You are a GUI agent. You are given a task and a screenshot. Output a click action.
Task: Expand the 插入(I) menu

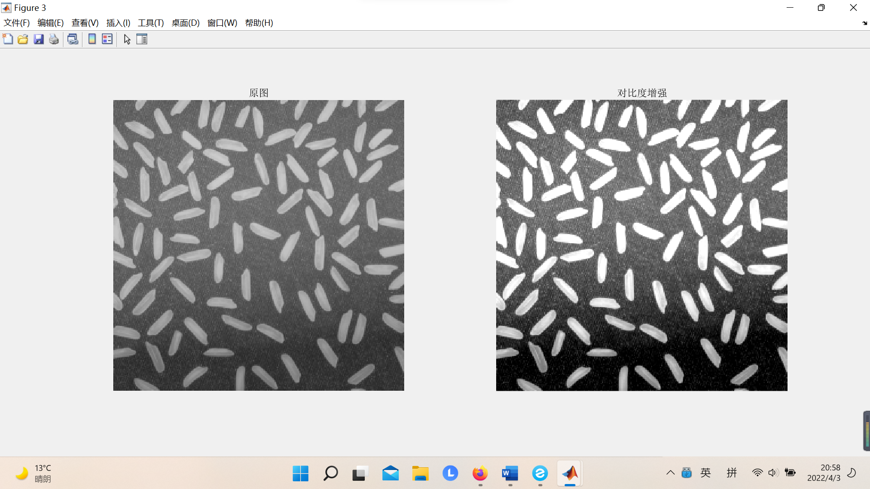118,23
